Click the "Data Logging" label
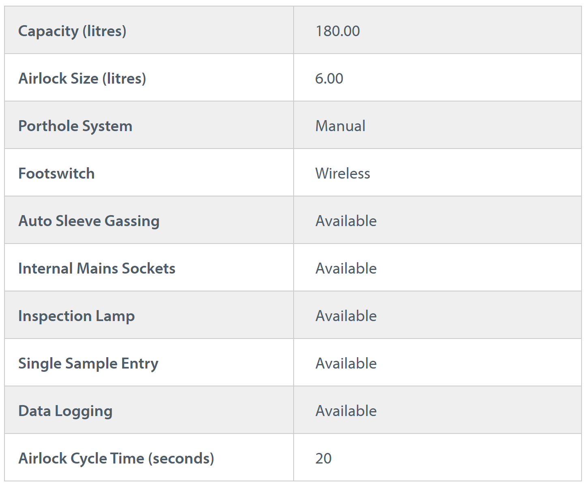 (65, 411)
